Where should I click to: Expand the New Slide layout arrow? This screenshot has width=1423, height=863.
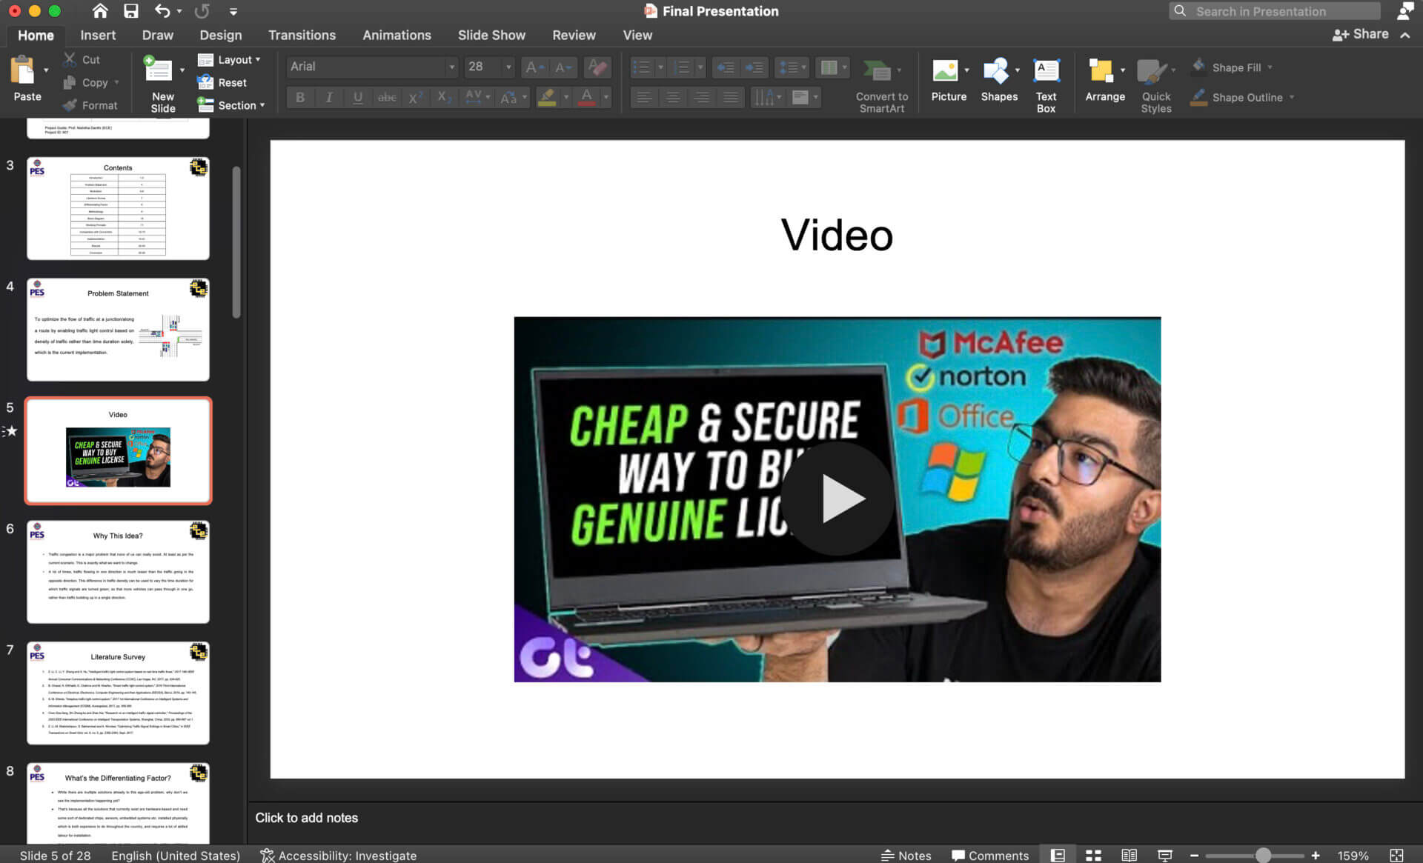(182, 70)
